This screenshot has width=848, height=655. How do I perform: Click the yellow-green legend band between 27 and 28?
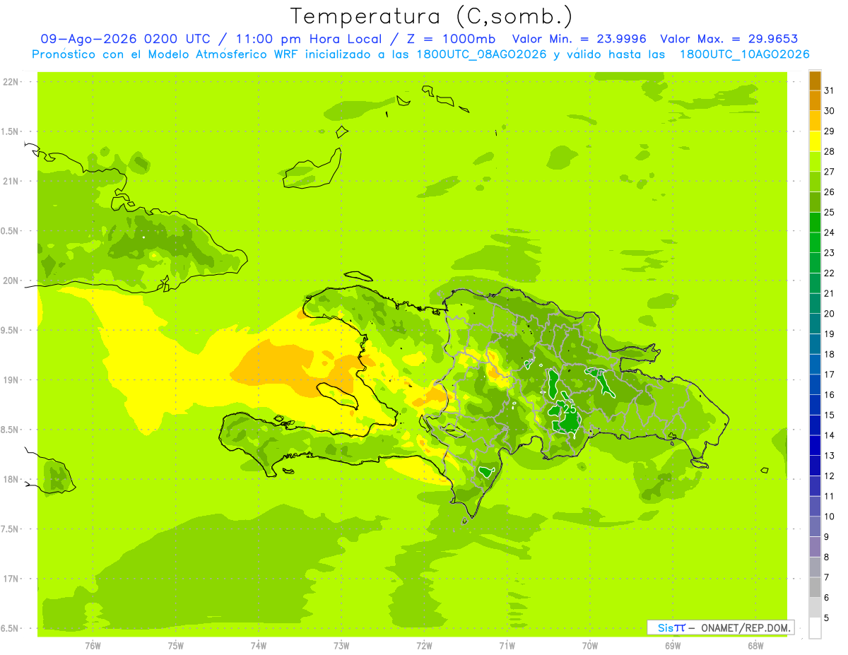coord(815,161)
